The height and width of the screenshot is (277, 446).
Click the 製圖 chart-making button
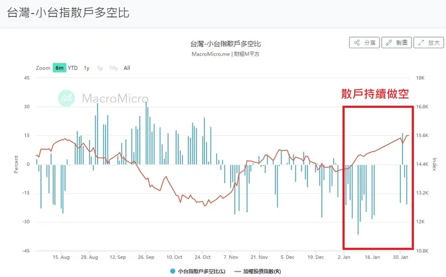(397, 43)
